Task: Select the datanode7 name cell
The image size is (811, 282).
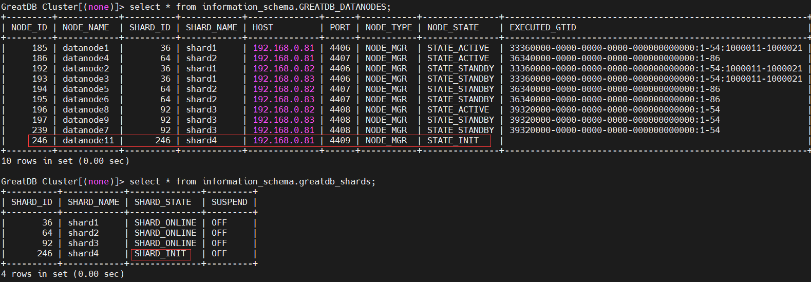Action: click(x=86, y=130)
